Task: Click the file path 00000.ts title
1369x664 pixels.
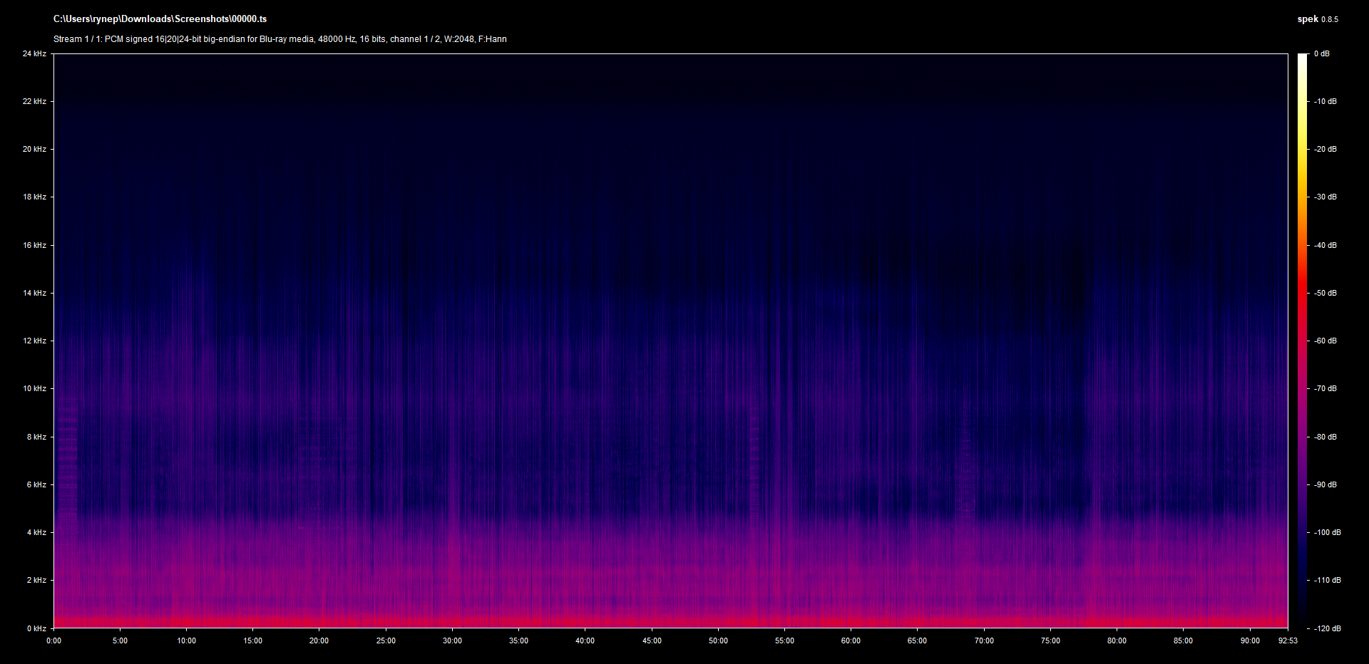Action: click(x=160, y=19)
